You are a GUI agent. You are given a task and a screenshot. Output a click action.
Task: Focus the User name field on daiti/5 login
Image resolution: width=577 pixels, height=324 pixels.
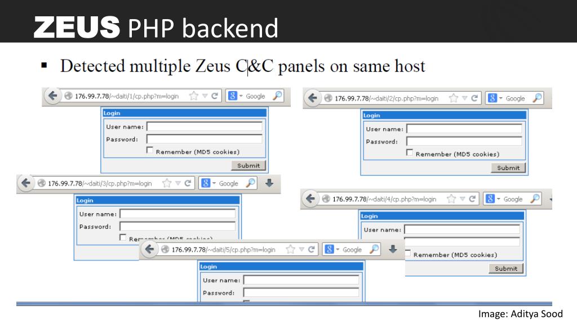coord(301,280)
